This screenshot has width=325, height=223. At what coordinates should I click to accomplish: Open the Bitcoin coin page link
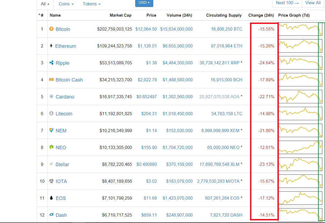tap(63, 29)
